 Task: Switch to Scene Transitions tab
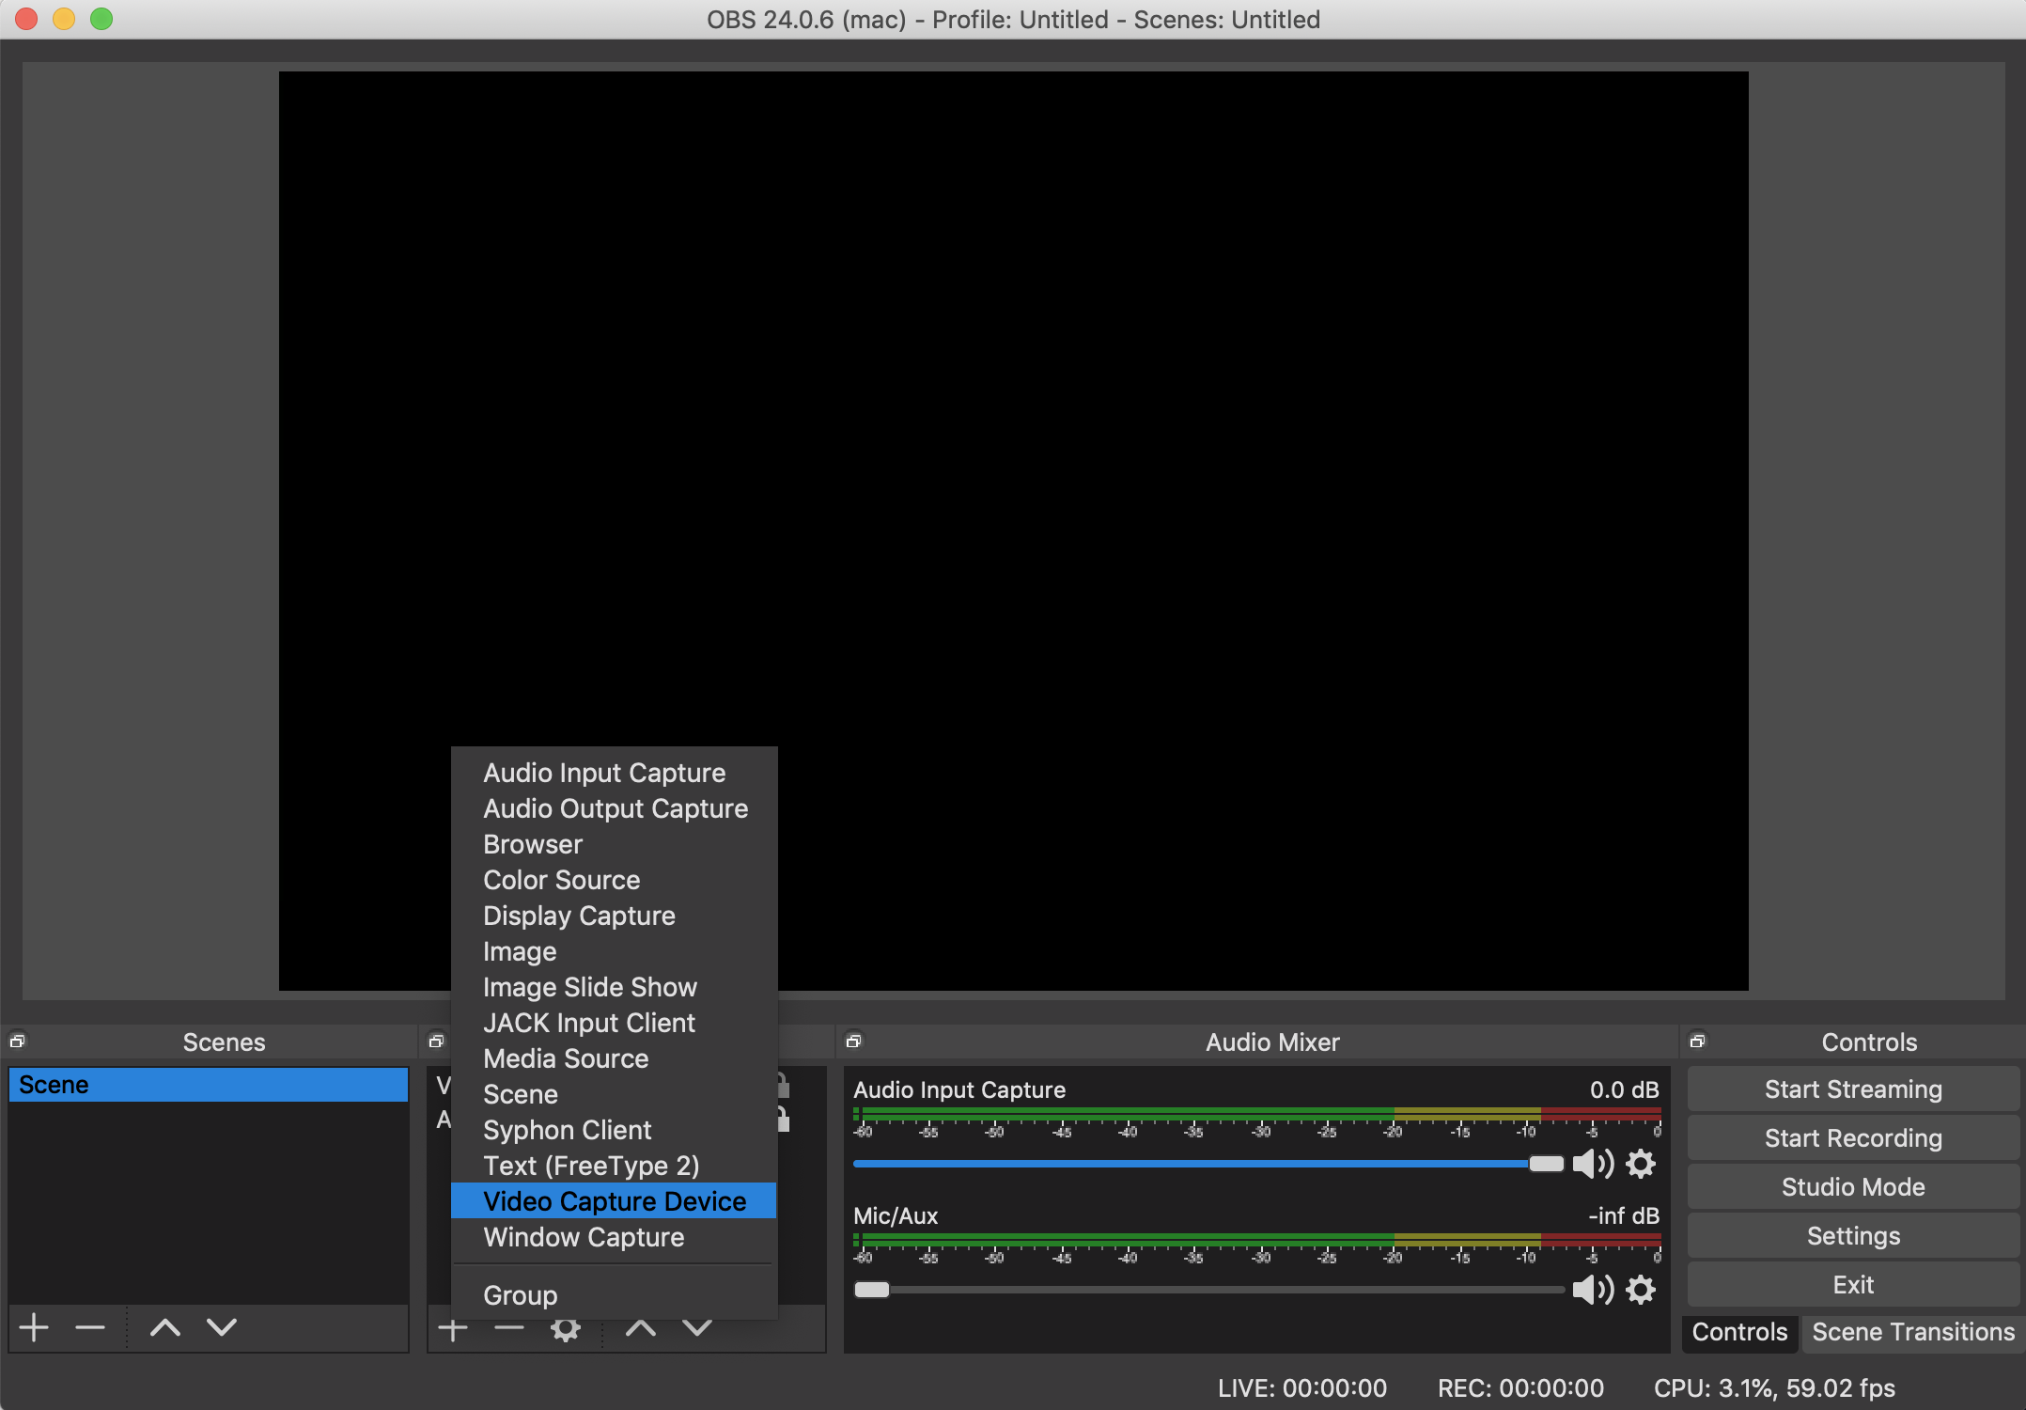click(x=1913, y=1332)
